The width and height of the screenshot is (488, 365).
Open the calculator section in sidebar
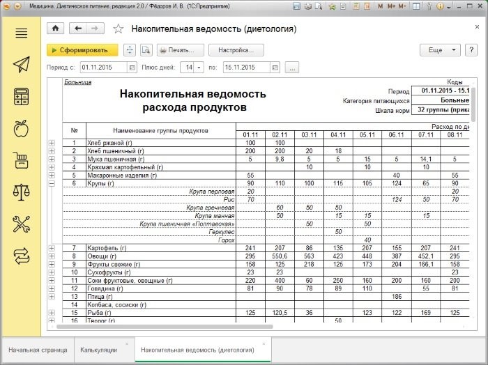[22, 97]
